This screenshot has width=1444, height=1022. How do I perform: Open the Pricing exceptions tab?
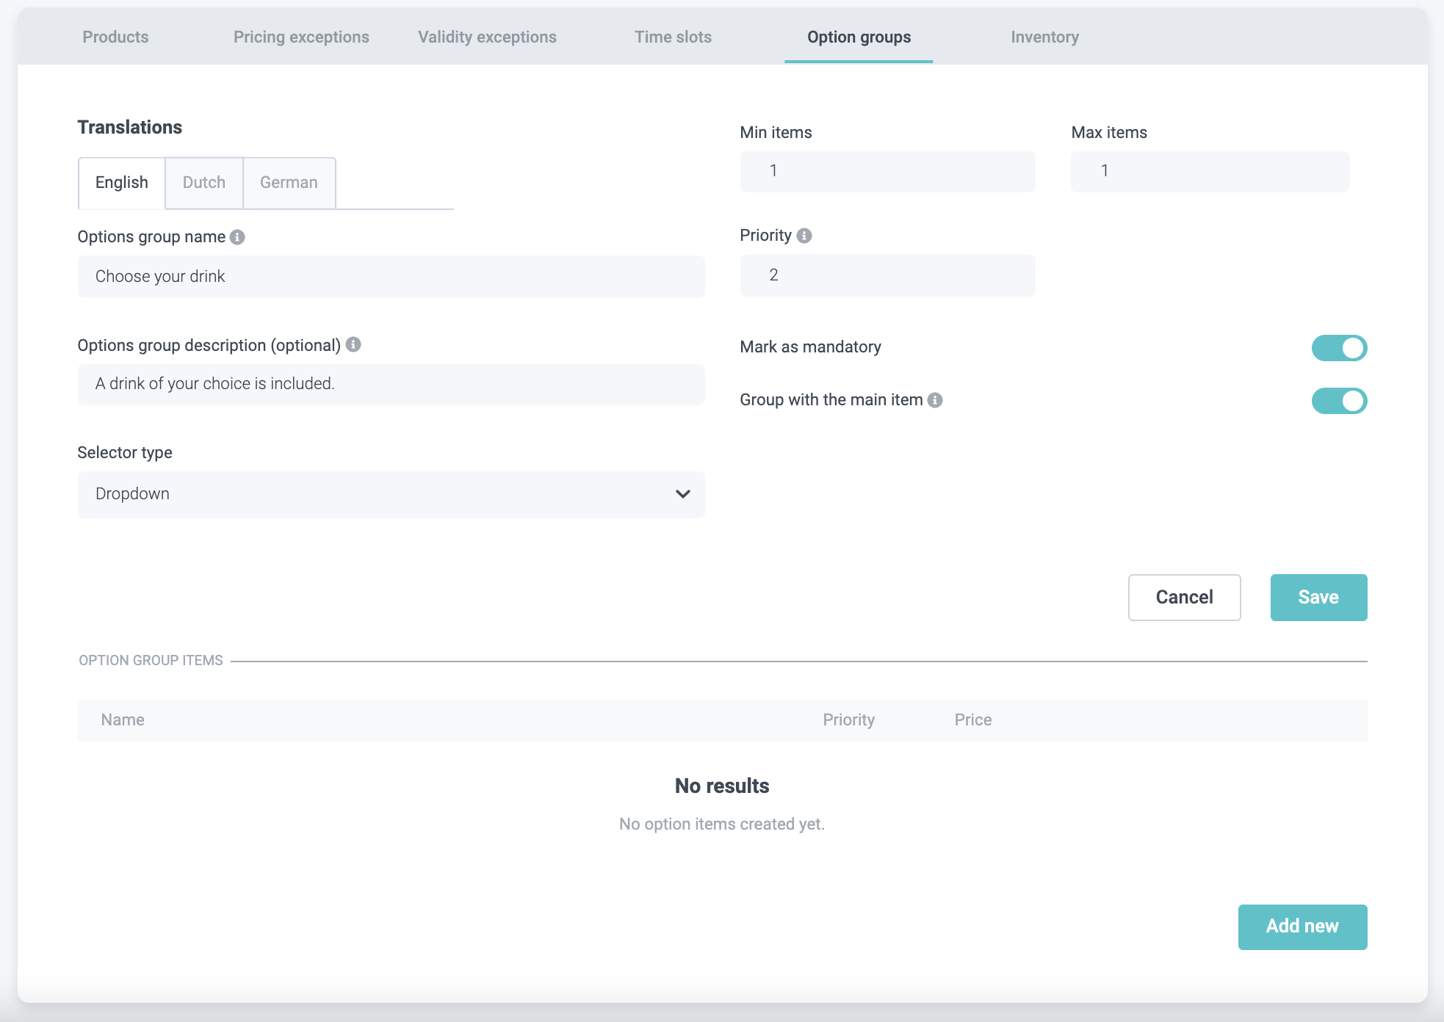301,37
